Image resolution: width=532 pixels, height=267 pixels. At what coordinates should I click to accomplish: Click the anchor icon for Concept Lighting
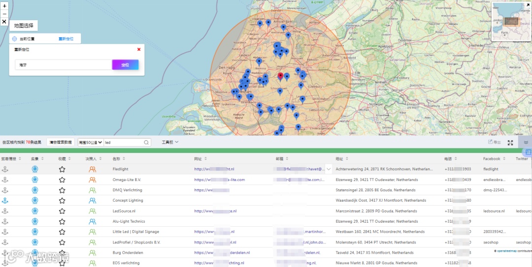point(5,201)
